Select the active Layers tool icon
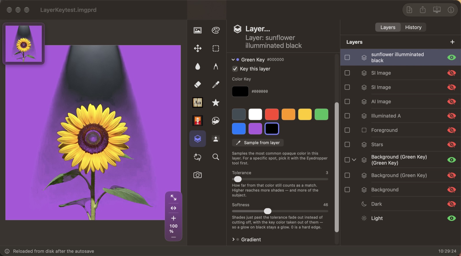Image resolution: width=461 pixels, height=256 pixels. coord(198,139)
